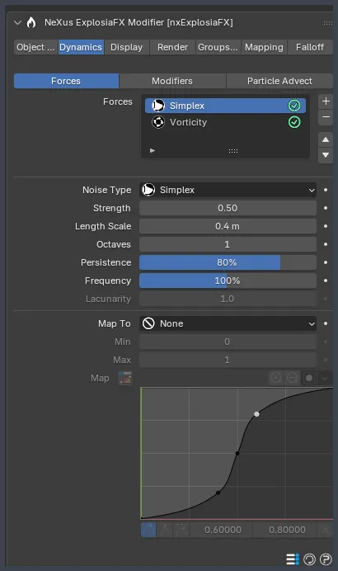Open the Map To dropdown showing None
The image size is (338, 571).
pos(228,323)
